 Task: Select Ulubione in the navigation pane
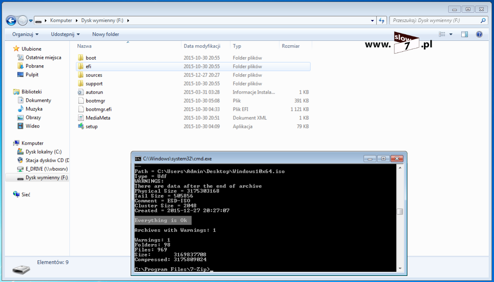point(31,49)
